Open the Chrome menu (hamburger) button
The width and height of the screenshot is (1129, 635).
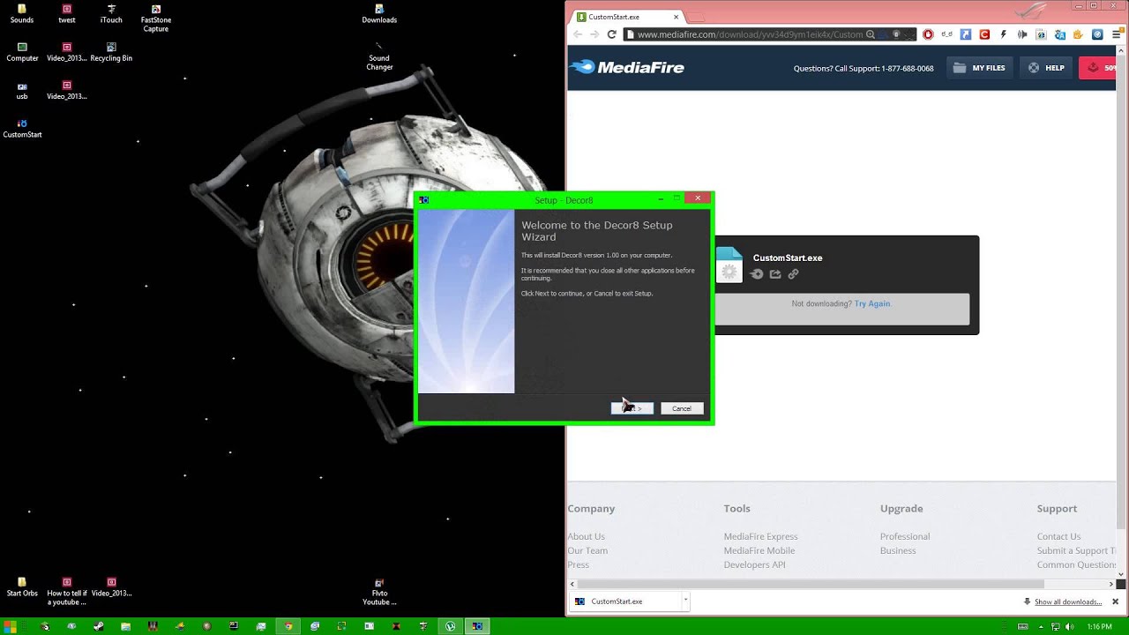(x=1116, y=34)
